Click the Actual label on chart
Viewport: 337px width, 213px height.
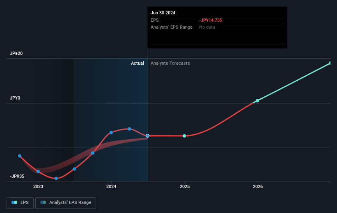138,63
